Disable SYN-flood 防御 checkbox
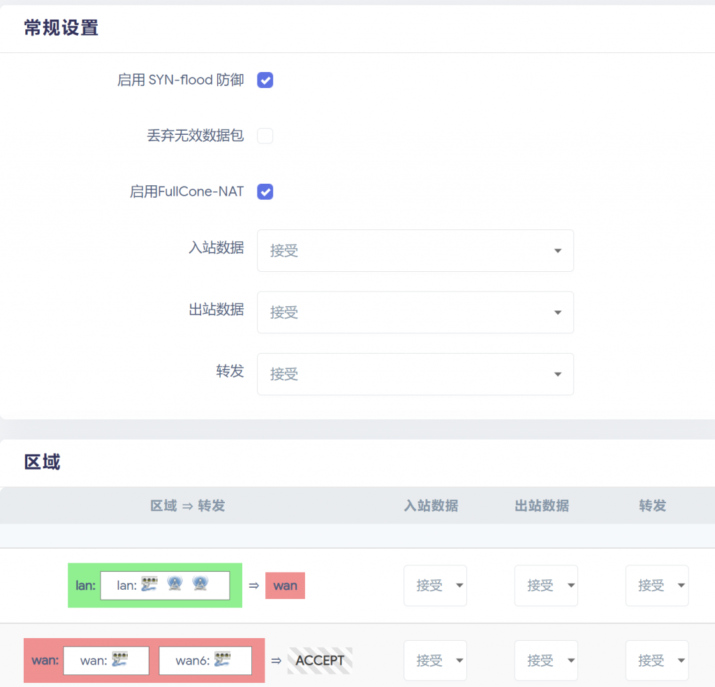This screenshot has width=715, height=687. click(x=265, y=80)
